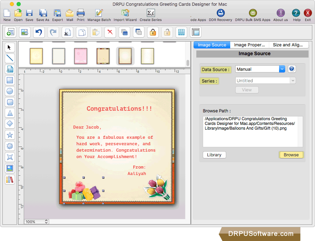Select the four-point star tool
The image size is (315, 241).
(9, 157)
